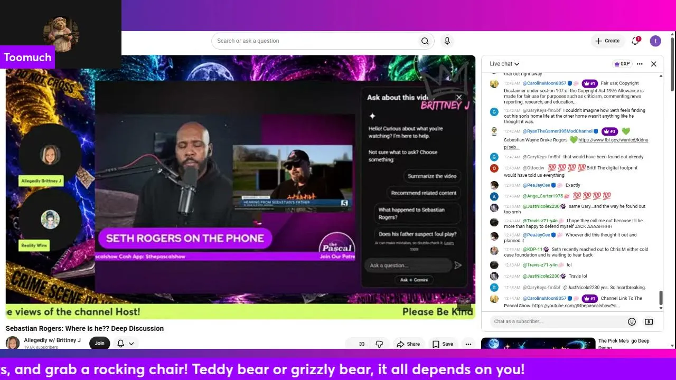Viewport: 676px width, 380px height.
Task: Click the 0XP crown badge in chat header
Action: [622, 64]
